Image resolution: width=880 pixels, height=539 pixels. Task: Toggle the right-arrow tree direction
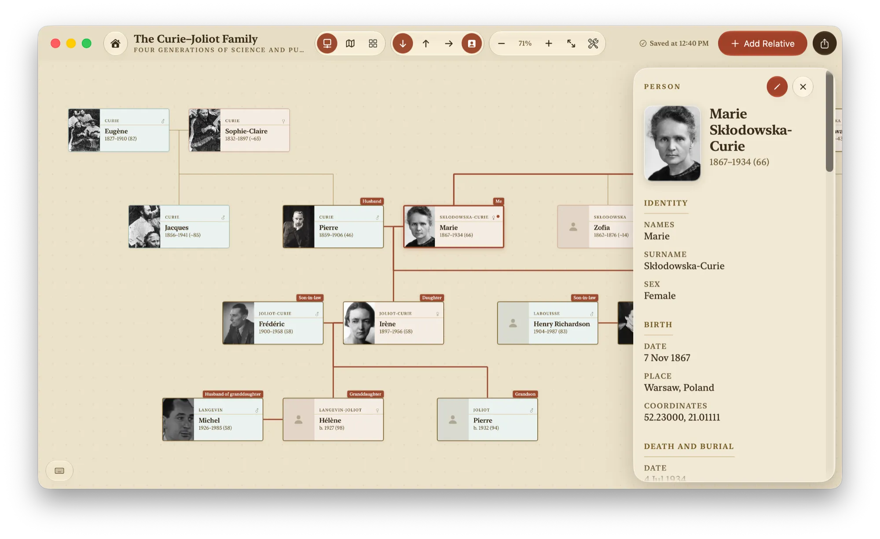[x=449, y=43]
